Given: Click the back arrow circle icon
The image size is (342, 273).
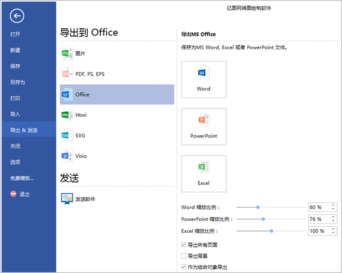Looking at the screenshot, I should [17, 15].
